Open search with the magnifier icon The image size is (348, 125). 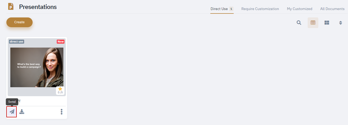coord(299,23)
